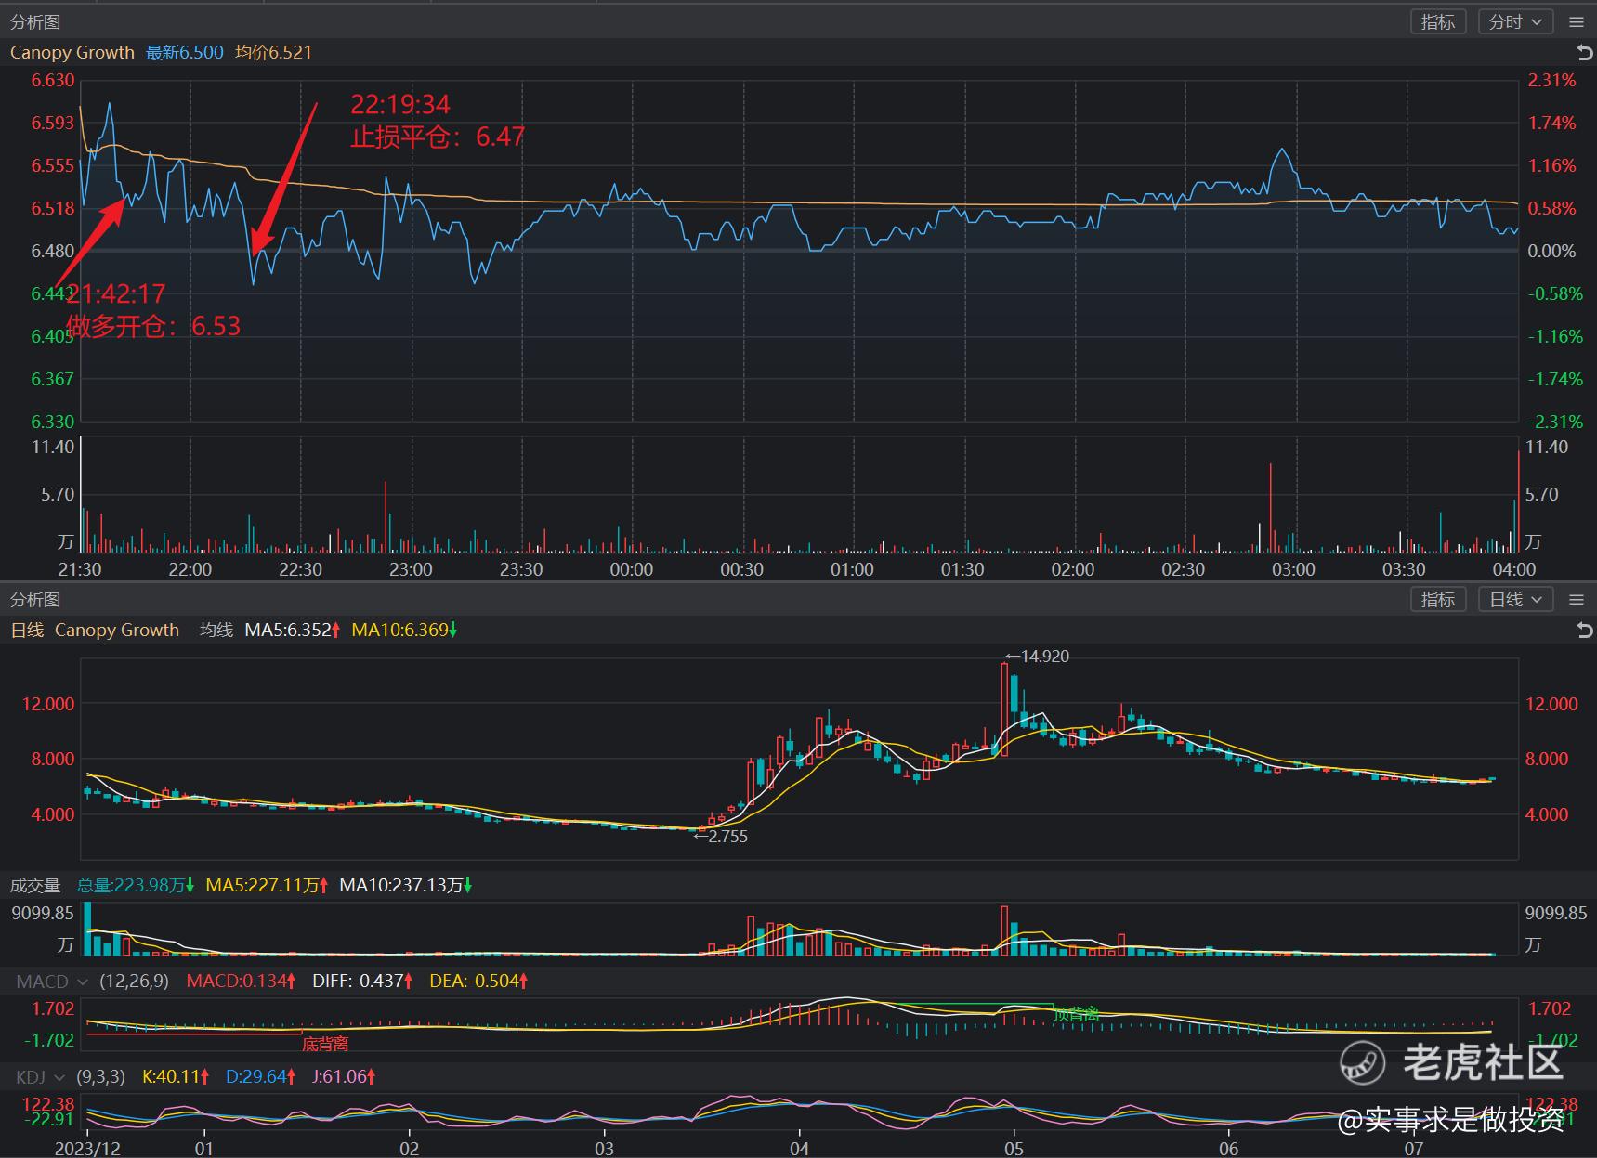Click the MACD:0.134 value

point(241,982)
